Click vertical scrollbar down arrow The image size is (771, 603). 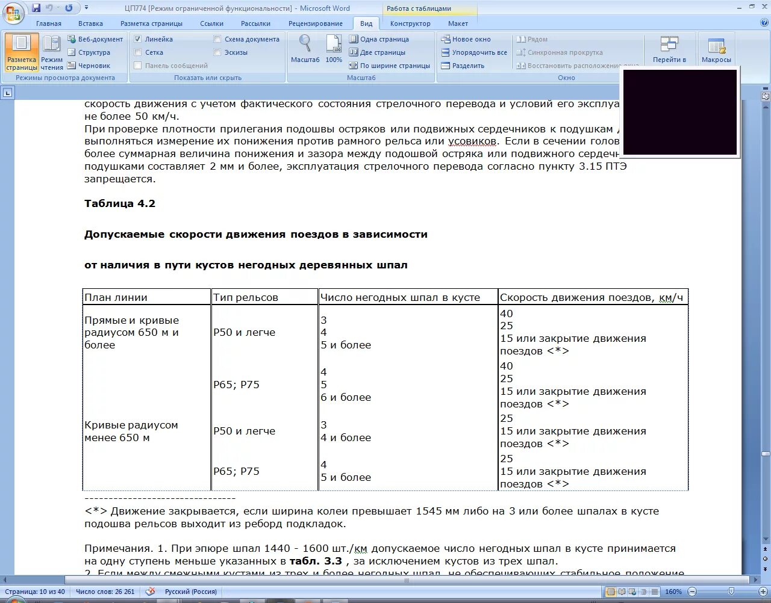pos(766,539)
